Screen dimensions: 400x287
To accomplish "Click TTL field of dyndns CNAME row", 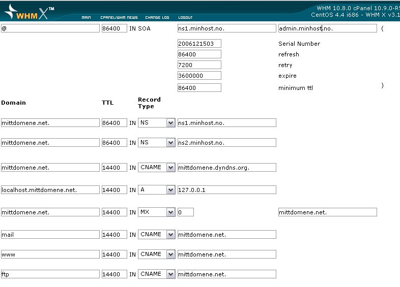I will click(x=115, y=168).
